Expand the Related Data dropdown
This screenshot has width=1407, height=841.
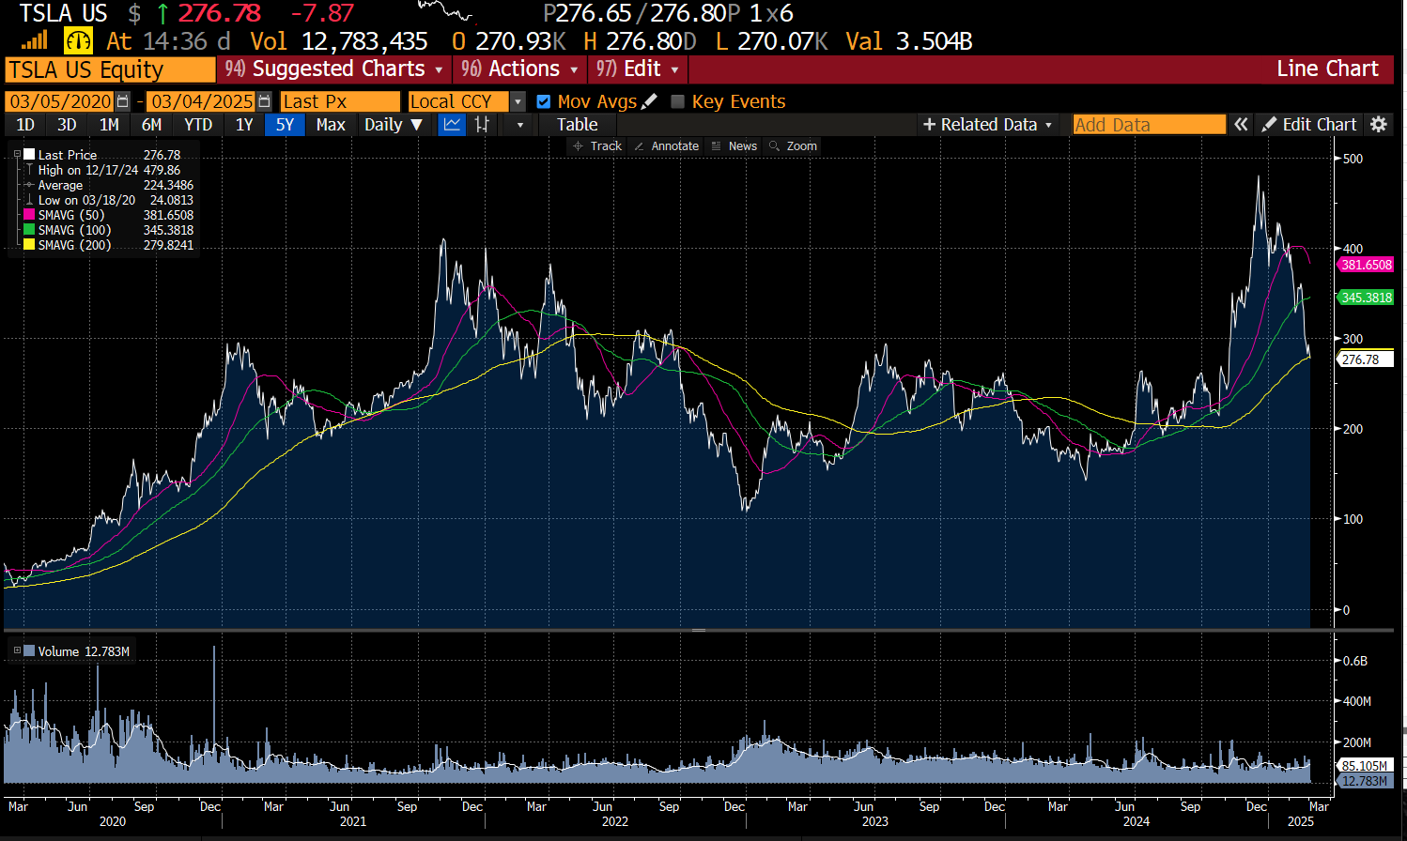pyautogui.click(x=988, y=124)
